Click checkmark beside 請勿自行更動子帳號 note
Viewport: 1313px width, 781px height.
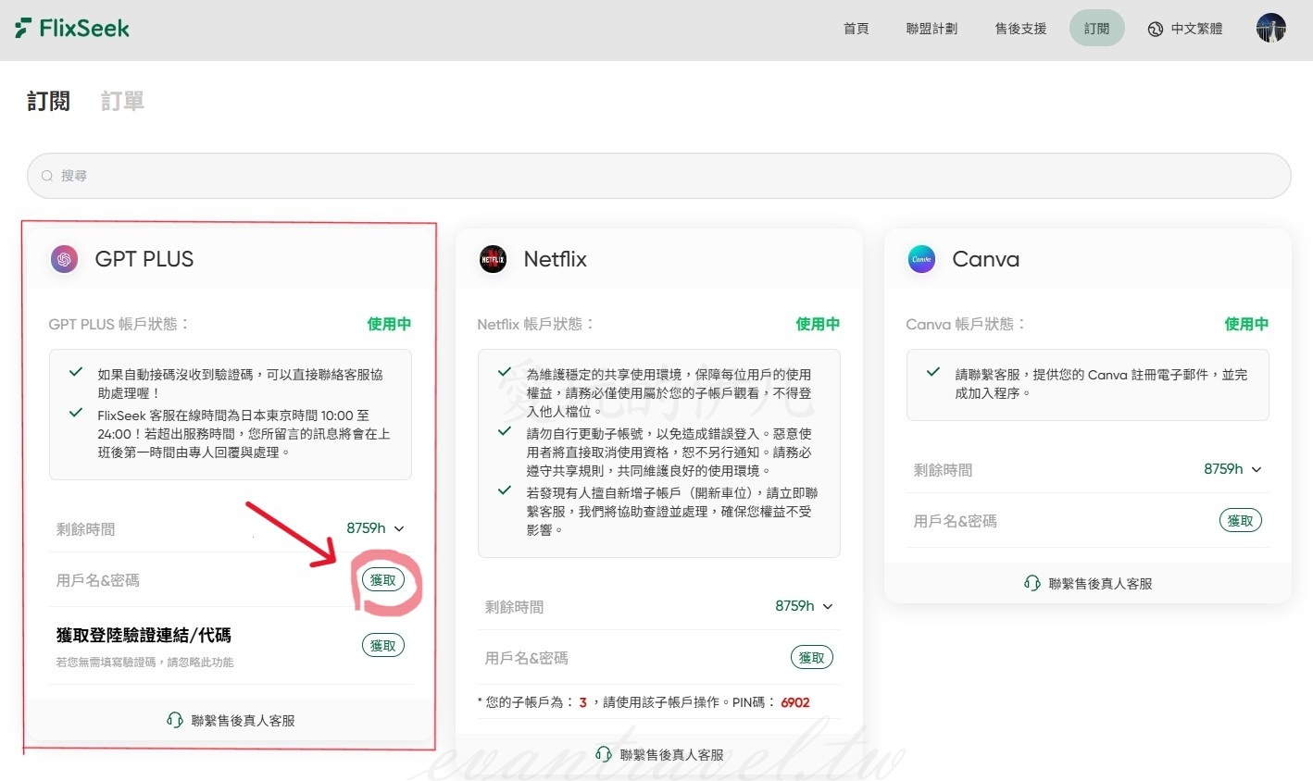[505, 431]
